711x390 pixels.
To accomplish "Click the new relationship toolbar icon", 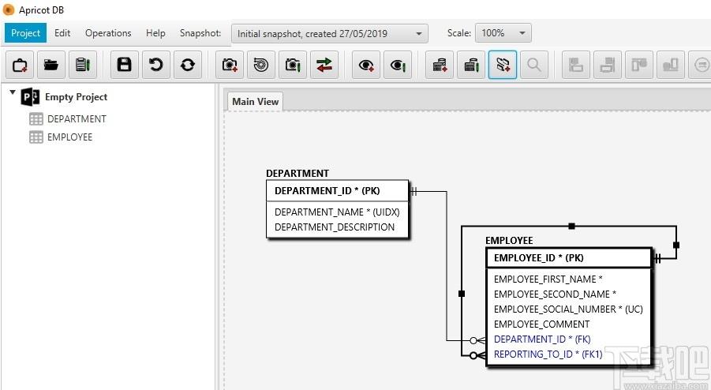I will (503, 65).
